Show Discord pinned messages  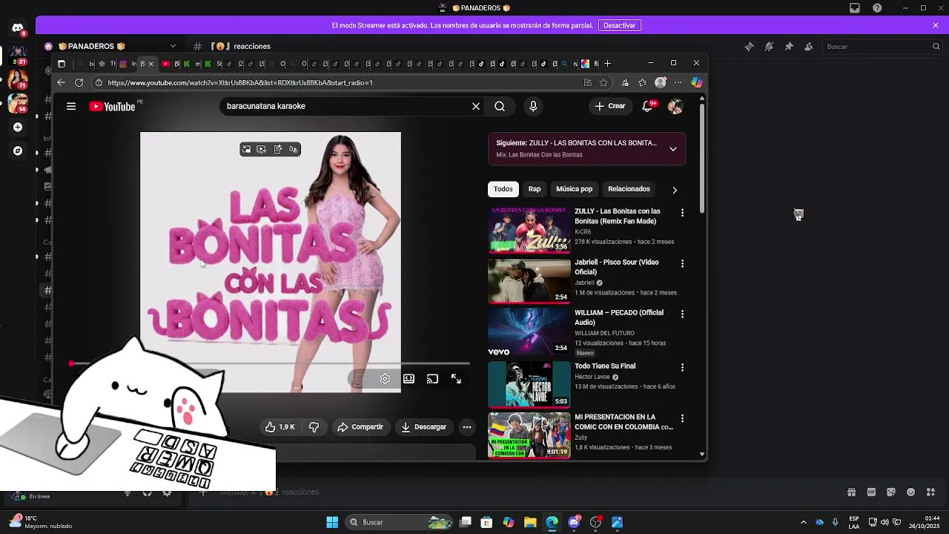point(789,46)
